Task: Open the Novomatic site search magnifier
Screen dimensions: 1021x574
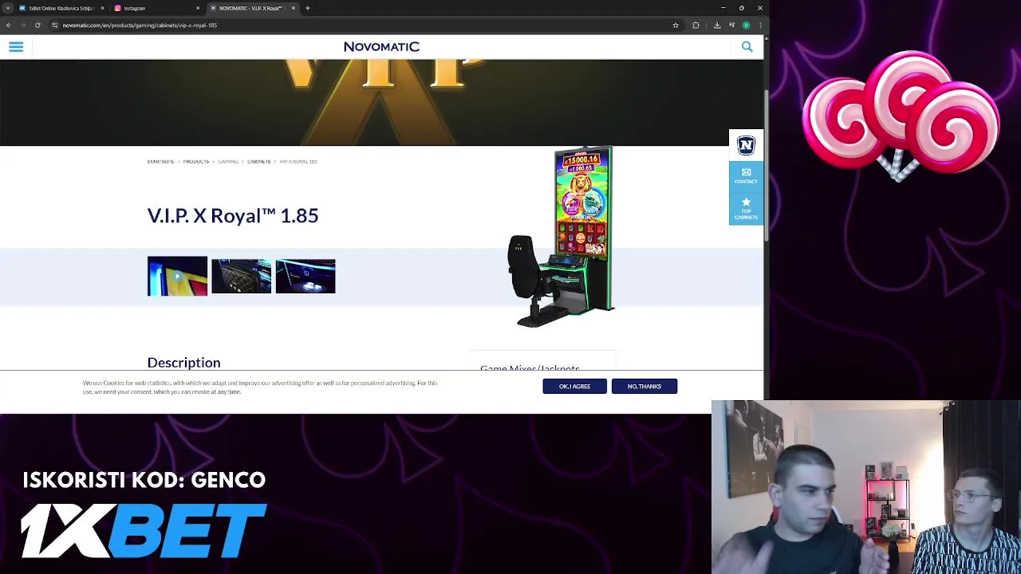Action: (x=747, y=47)
